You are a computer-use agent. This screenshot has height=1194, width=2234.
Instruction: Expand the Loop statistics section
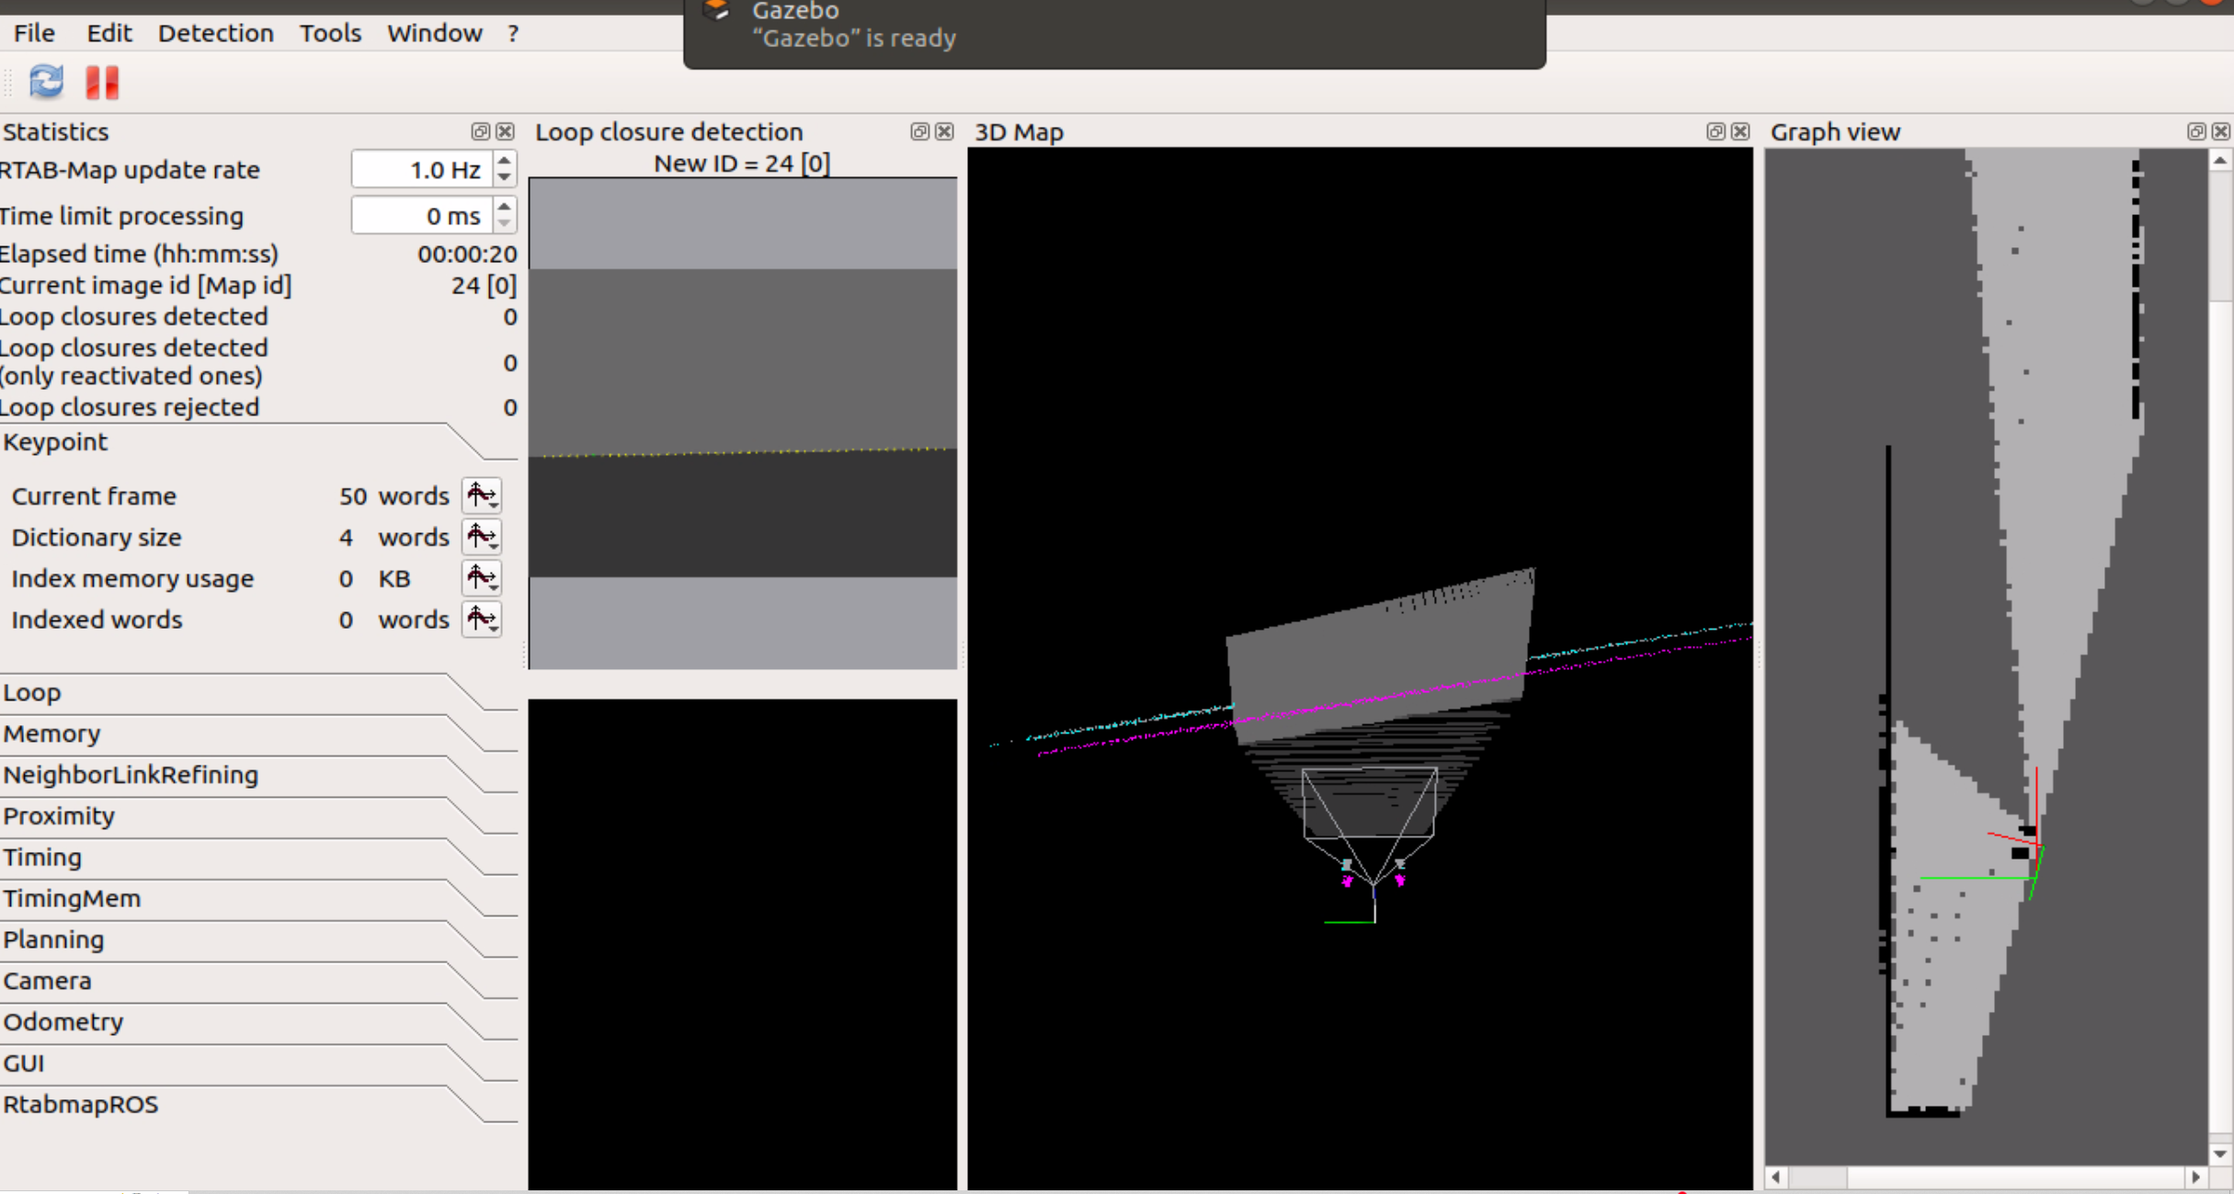click(32, 692)
